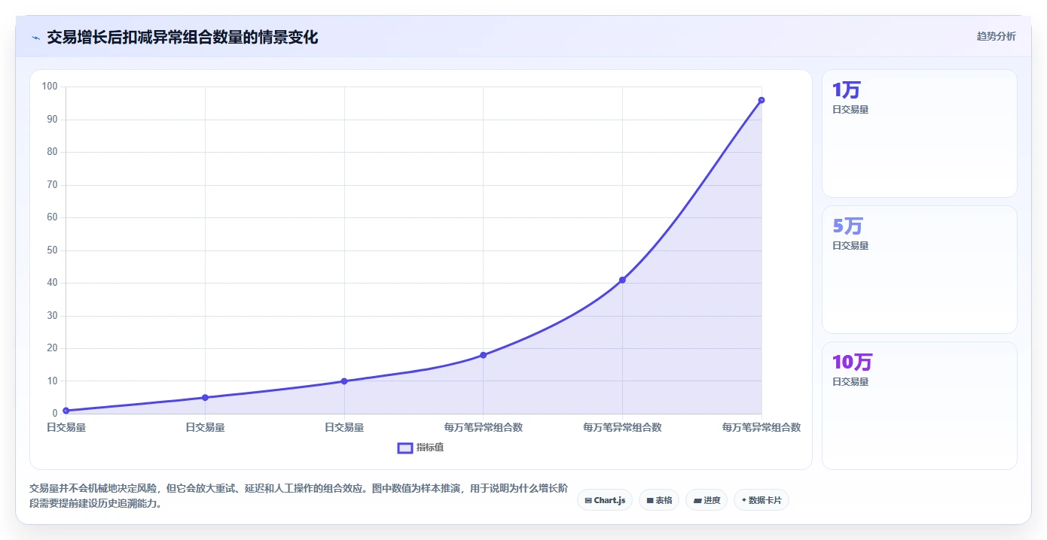Click the 5万 figure in the second card
Viewport: 1047px width, 540px height.
point(847,226)
